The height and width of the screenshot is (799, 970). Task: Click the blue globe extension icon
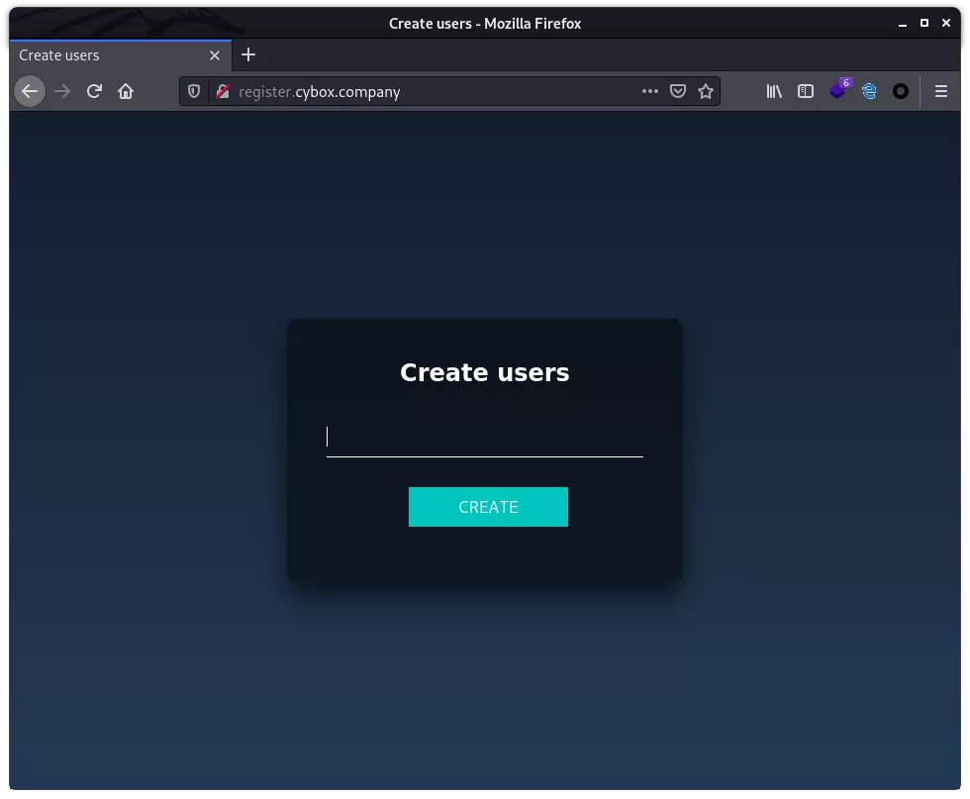tap(869, 91)
